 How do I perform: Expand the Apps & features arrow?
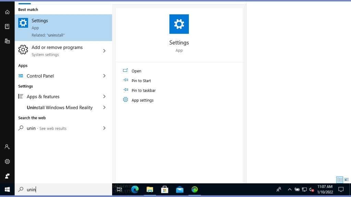tap(104, 96)
